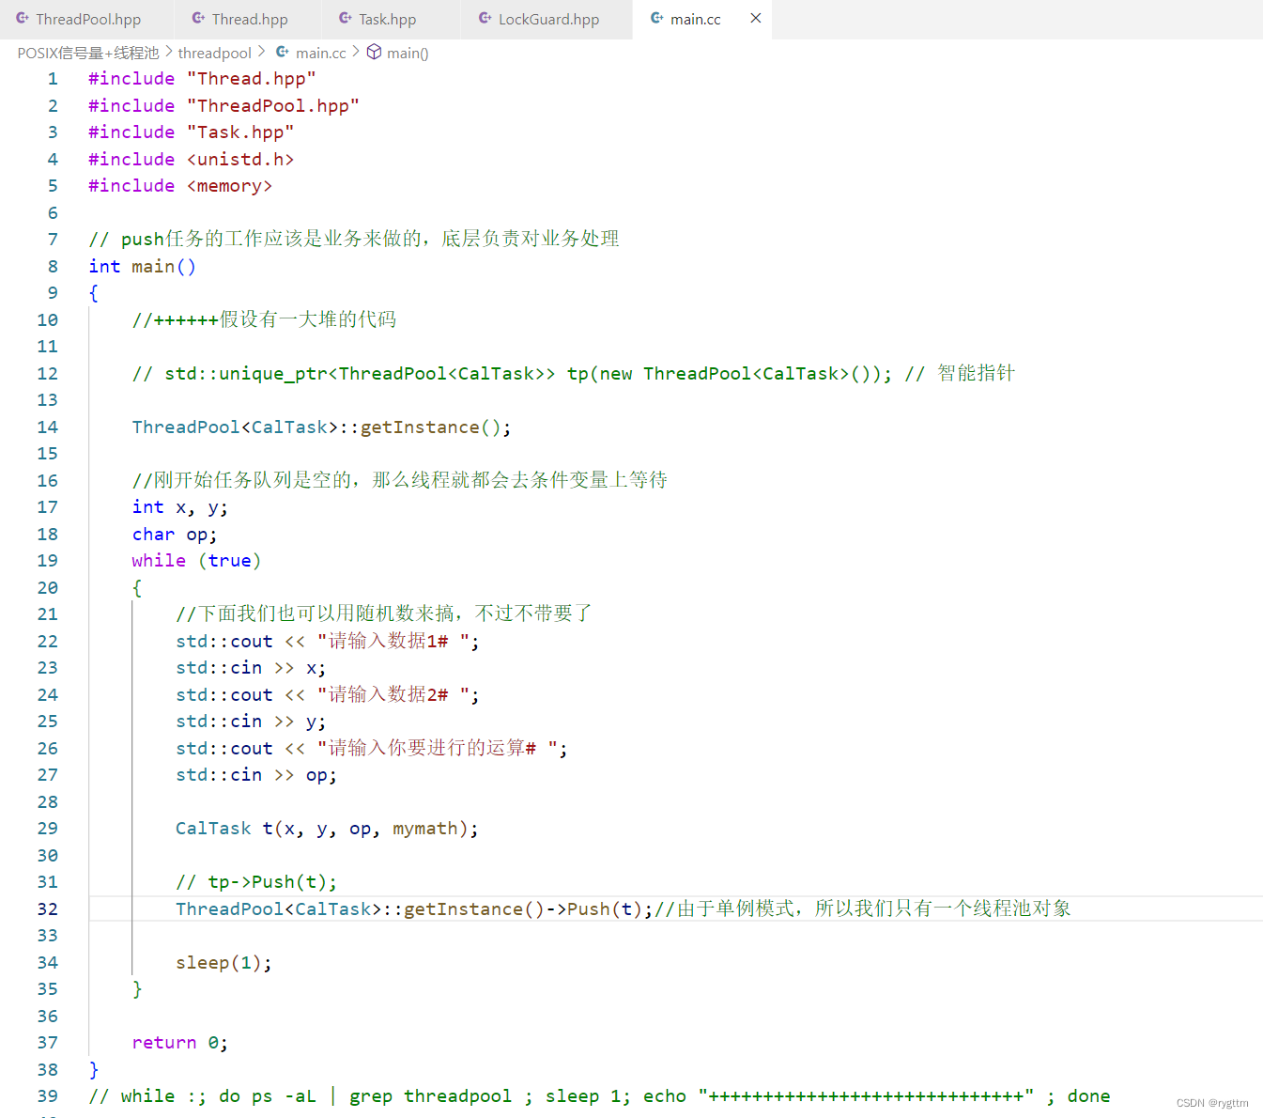1263x1118 pixels.
Task: Click the commented std::unique_ptr line 12
Action: [573, 374]
